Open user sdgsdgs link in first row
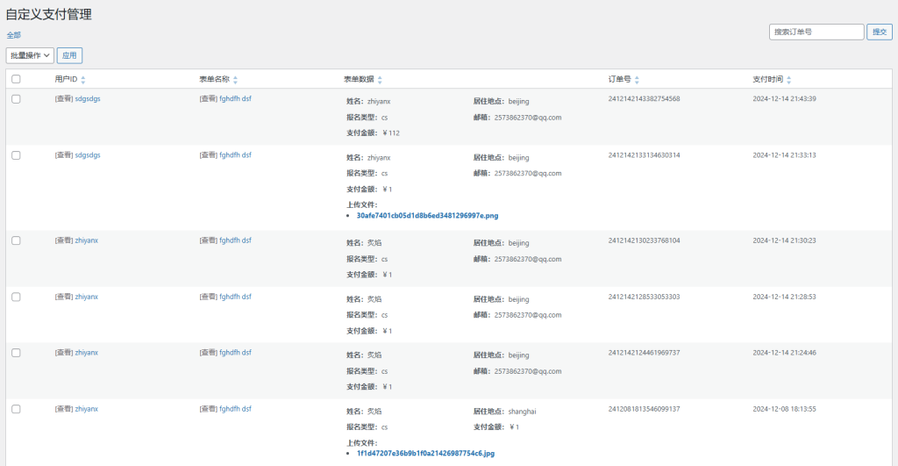This screenshot has height=466, width=898. [88, 99]
